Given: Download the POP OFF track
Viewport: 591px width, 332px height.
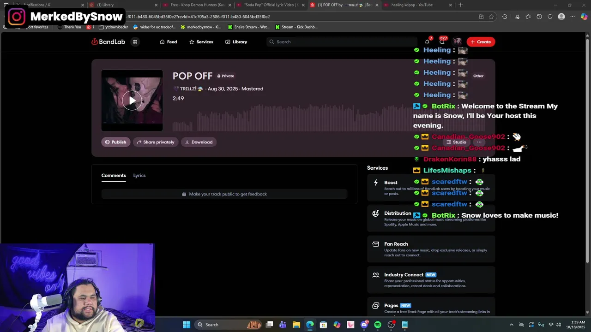Looking at the screenshot, I should (x=199, y=142).
